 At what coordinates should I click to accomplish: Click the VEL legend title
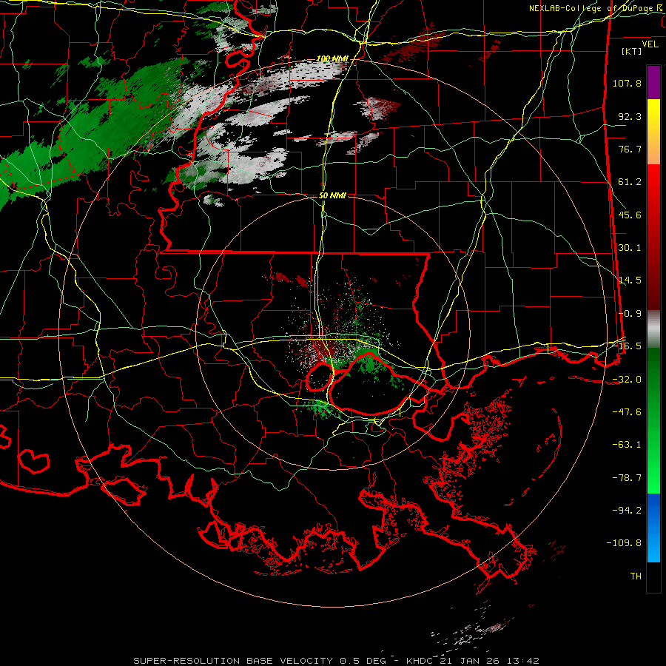click(650, 44)
